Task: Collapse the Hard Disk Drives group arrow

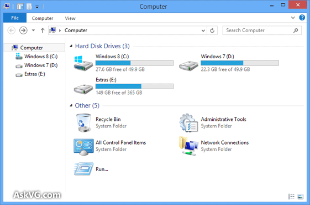Action: (71, 46)
